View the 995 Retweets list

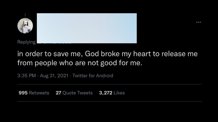point(34,93)
